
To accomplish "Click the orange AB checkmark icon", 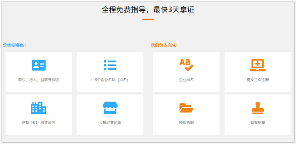I will [186, 65].
